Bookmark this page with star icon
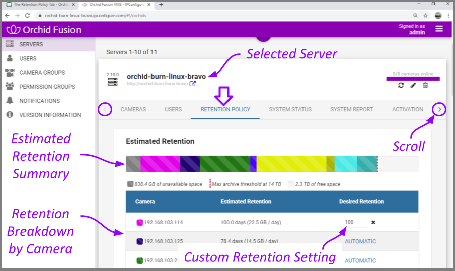455x271 pixels. 425,16
